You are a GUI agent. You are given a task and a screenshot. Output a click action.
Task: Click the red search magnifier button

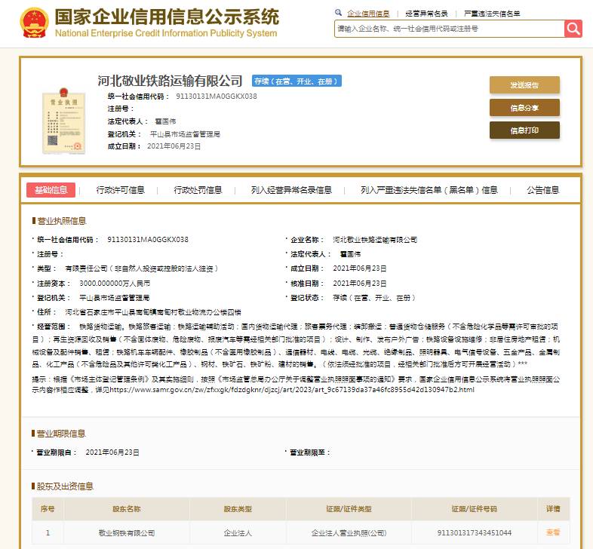(x=573, y=29)
